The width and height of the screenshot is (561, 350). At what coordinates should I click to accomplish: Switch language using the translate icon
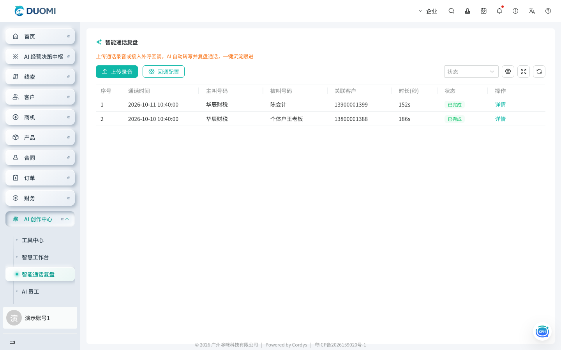click(x=532, y=11)
